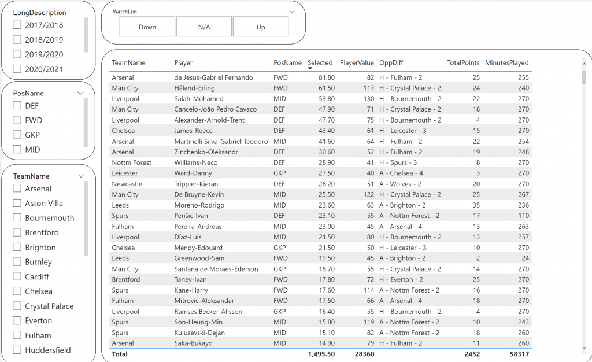Screen dimensions: 592x362
Task: Sort table by Player column header
Action: tap(183, 62)
